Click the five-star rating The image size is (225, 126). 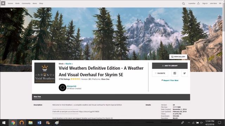tap(75, 79)
